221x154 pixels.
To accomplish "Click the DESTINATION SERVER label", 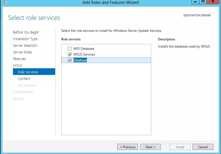I will pyautogui.click(x=197, y=15).
